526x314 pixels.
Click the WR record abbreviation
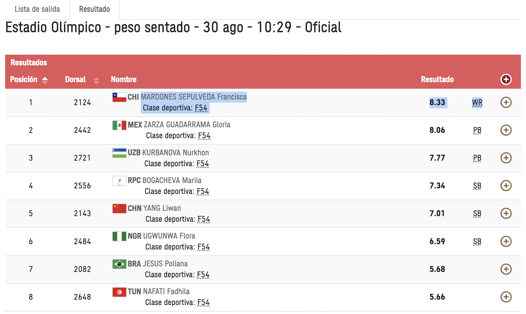coord(477,103)
